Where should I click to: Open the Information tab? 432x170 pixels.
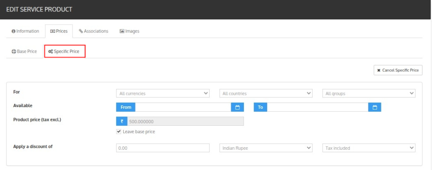(25, 31)
